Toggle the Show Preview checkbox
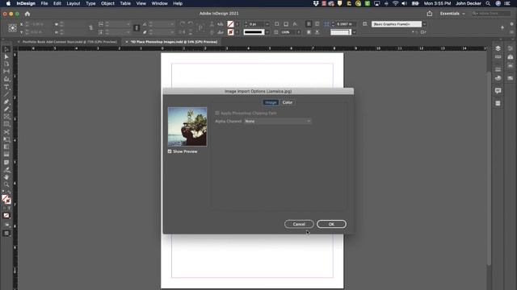The height and width of the screenshot is (290, 517). click(x=170, y=151)
